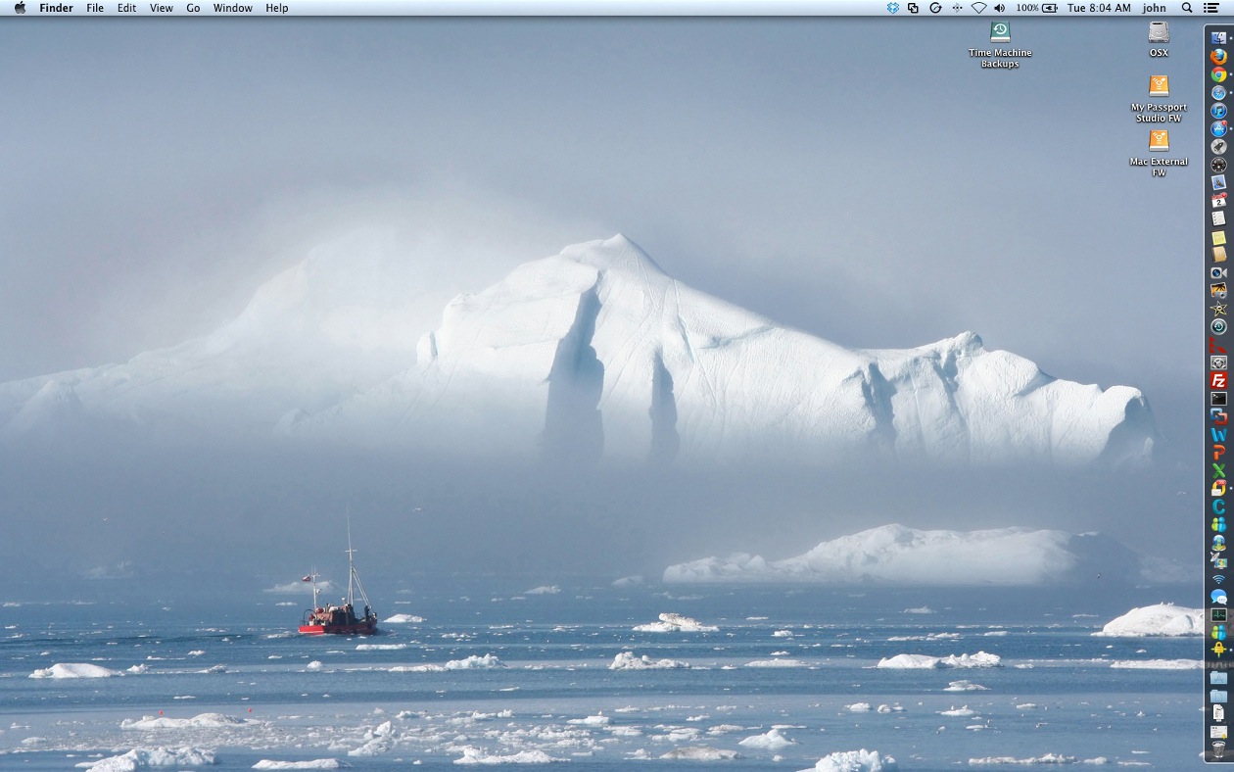
Task: Open Terminal from the Dock
Action: tap(1218, 398)
